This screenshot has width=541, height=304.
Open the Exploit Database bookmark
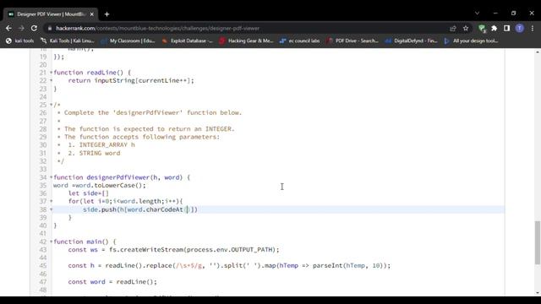(188, 41)
